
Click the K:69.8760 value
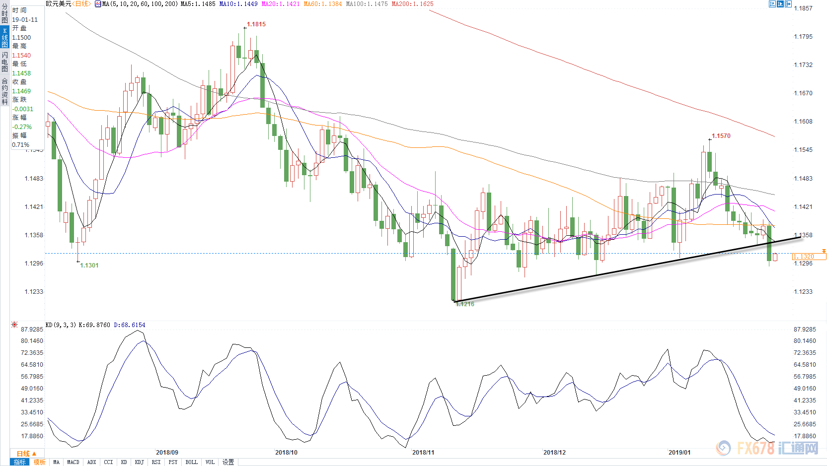[94, 325]
